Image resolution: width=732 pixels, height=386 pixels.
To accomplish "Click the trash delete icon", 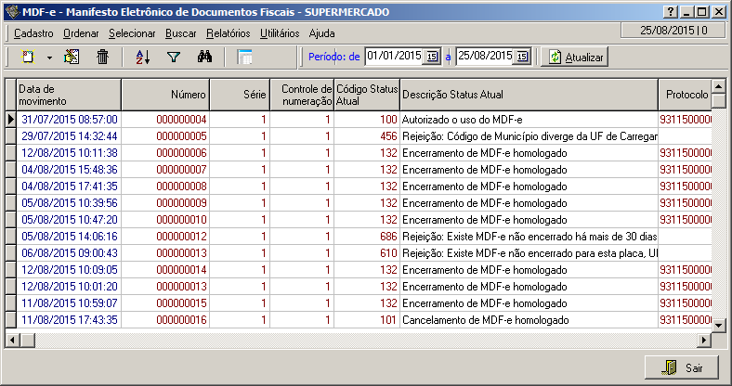I will [103, 57].
